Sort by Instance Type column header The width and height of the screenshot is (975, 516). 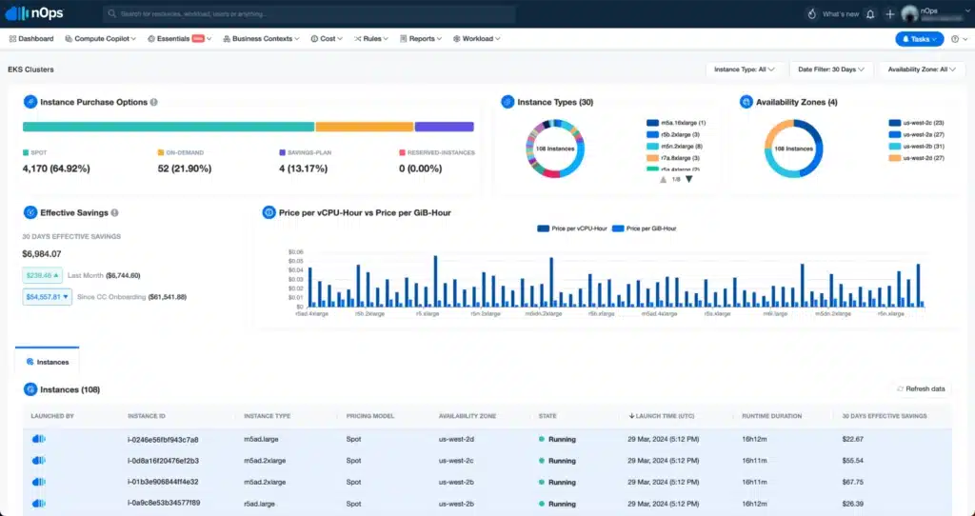tap(267, 416)
